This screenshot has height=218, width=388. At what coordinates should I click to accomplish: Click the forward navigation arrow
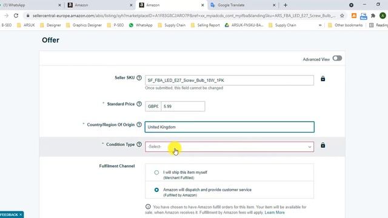(x=6, y=16)
